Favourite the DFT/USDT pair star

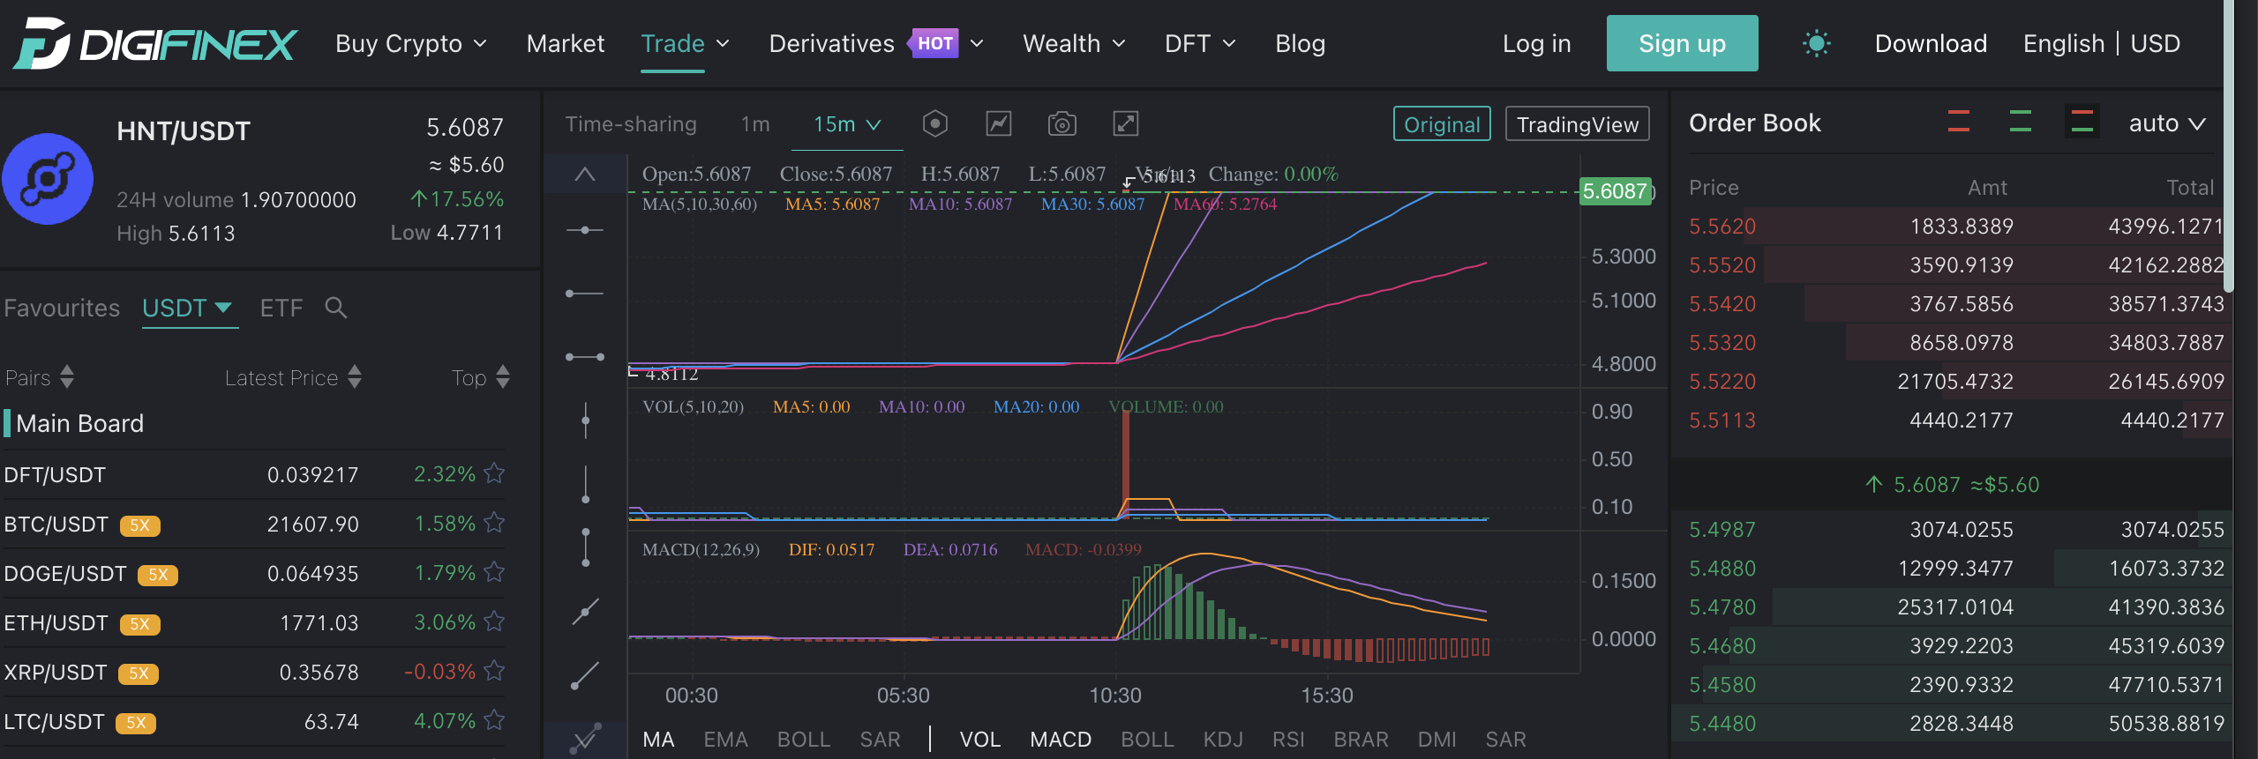coord(495,473)
